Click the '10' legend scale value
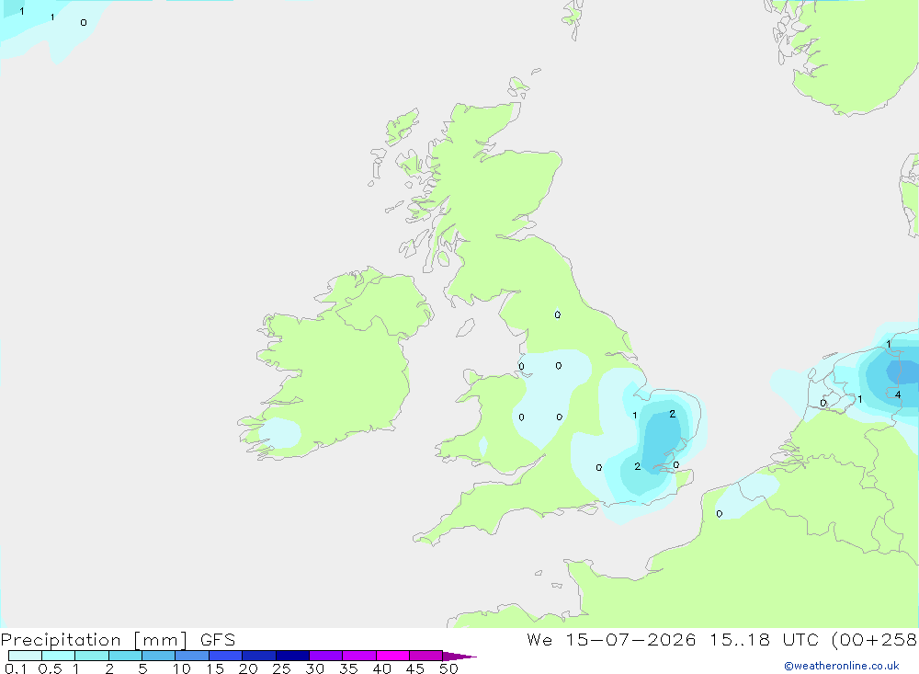This screenshot has height=674, width=919. 182,668
